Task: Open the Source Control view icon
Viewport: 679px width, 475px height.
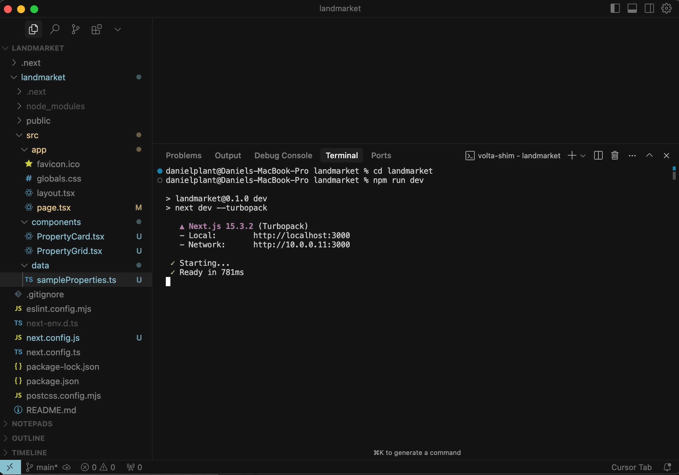Action: pyautogui.click(x=76, y=30)
